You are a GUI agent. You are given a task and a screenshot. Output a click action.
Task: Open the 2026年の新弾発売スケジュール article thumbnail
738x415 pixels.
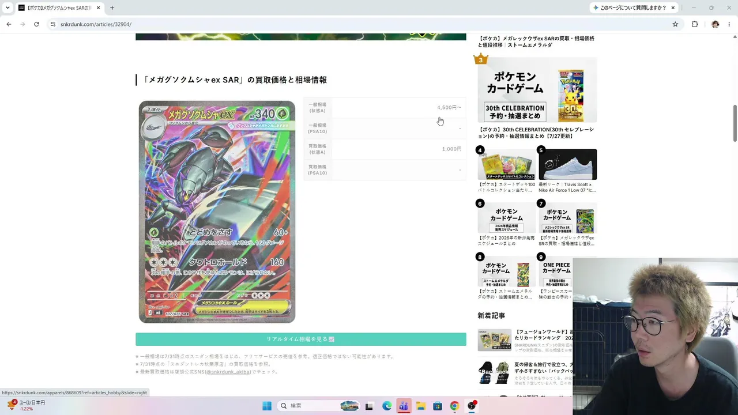tap(506, 218)
